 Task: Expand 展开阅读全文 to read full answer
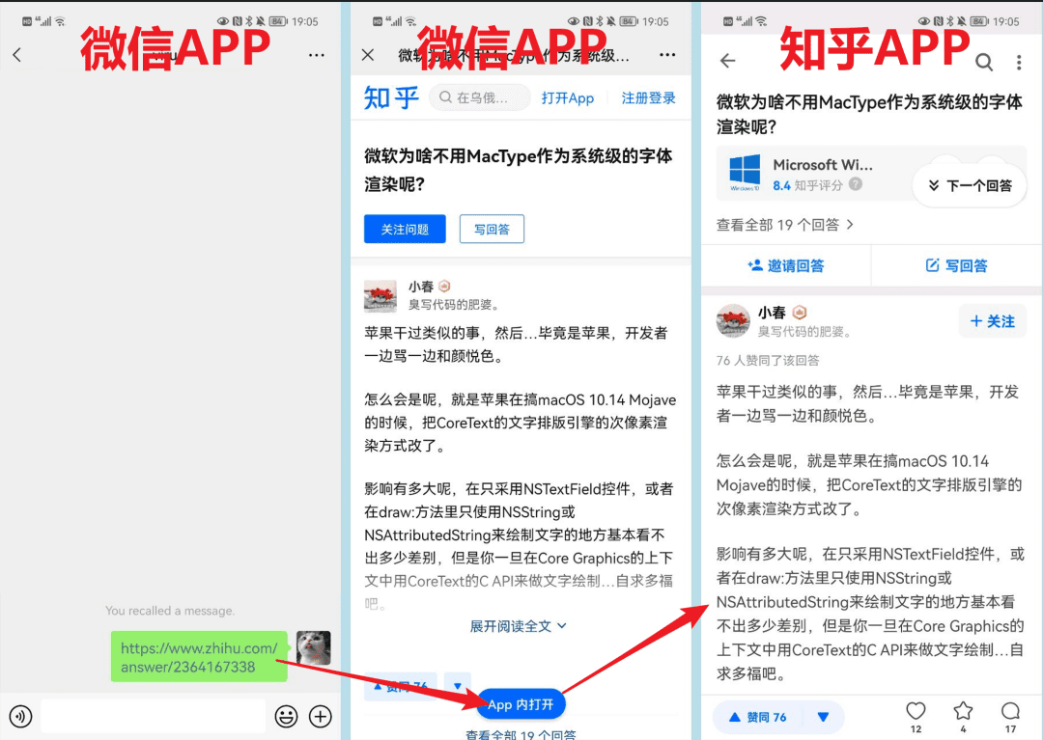pos(519,626)
